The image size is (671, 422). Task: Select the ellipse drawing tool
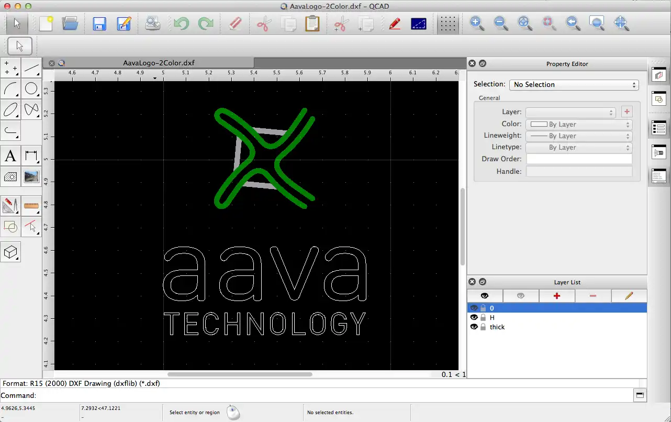(x=10, y=109)
